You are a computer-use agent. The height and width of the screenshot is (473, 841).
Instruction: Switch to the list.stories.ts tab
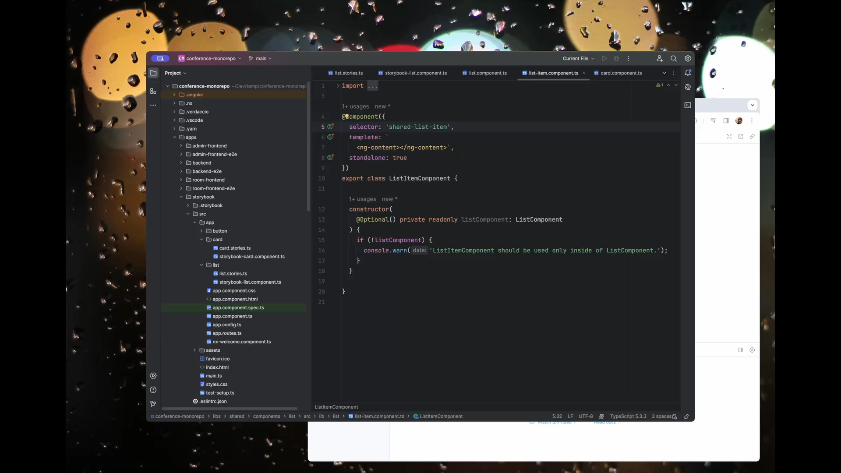345,73
